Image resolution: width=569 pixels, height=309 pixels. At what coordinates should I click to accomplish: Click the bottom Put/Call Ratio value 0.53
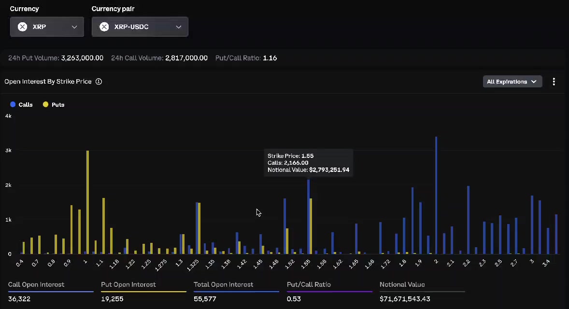(x=294, y=299)
